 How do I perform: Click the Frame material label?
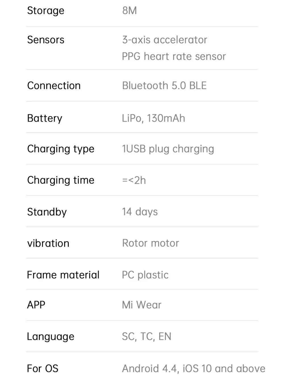point(63,275)
